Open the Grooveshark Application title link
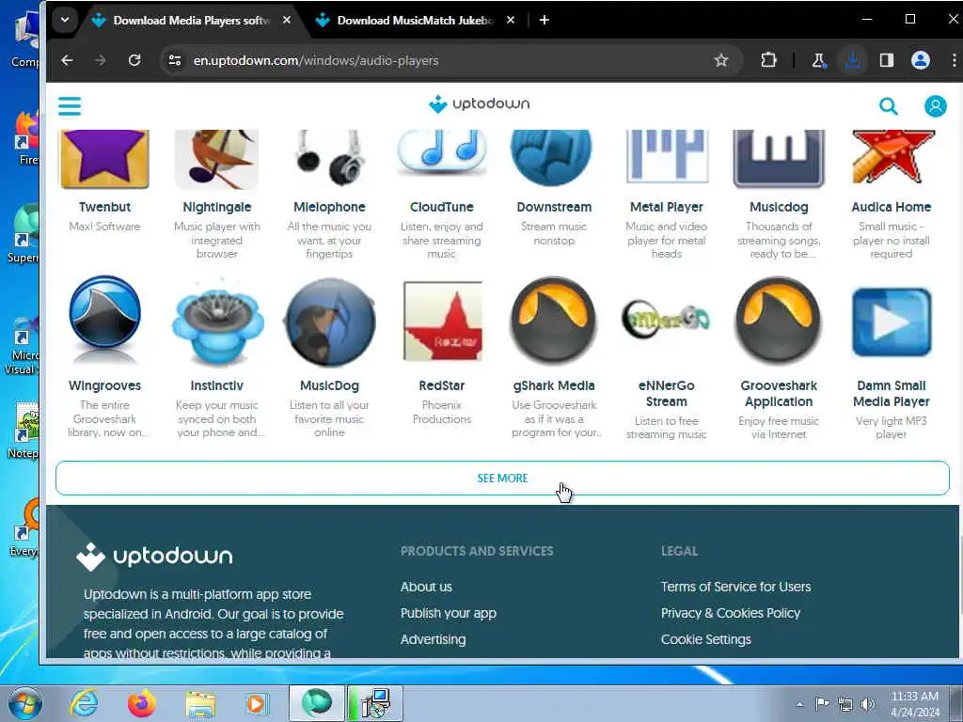Image resolution: width=963 pixels, height=722 pixels. click(x=779, y=394)
